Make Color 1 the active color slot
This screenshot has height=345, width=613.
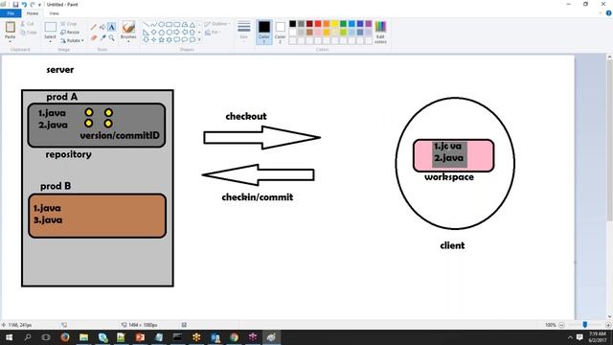(264, 32)
